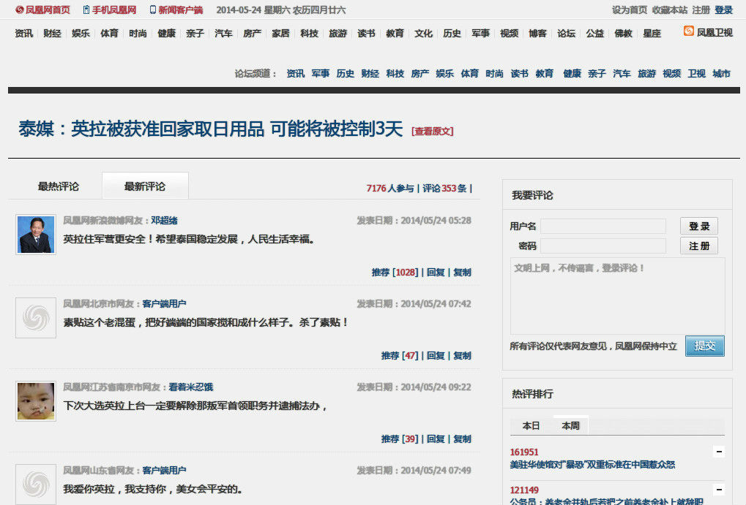Click the 查看原文 link
The height and width of the screenshot is (505, 746).
pyautogui.click(x=433, y=129)
